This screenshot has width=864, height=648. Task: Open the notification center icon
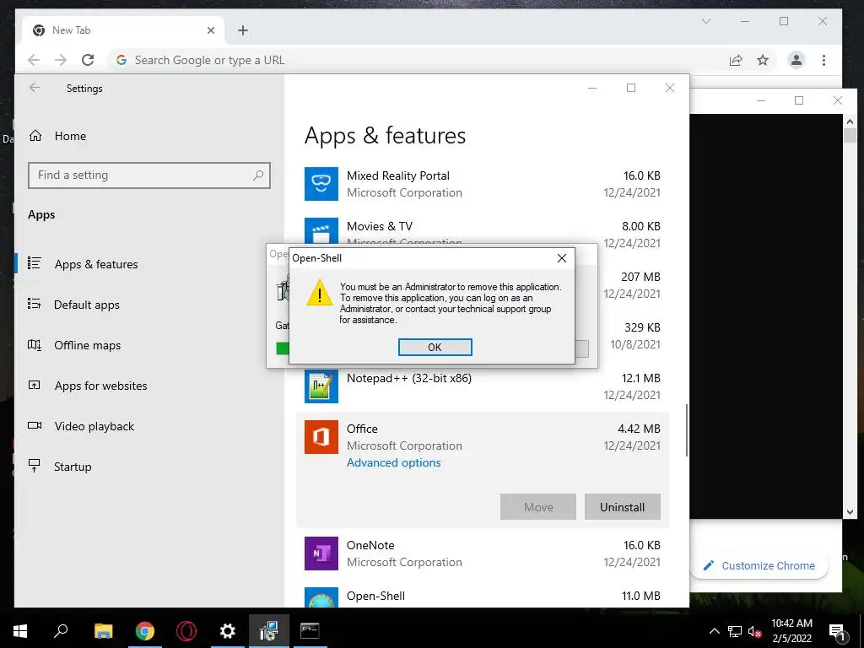[837, 631]
